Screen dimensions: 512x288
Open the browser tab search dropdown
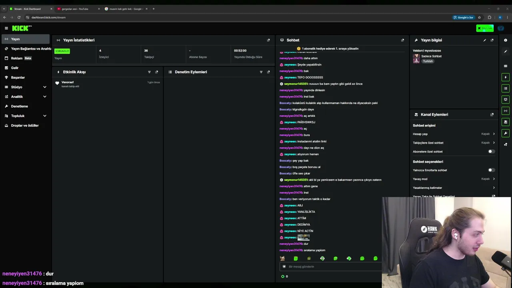point(4,9)
